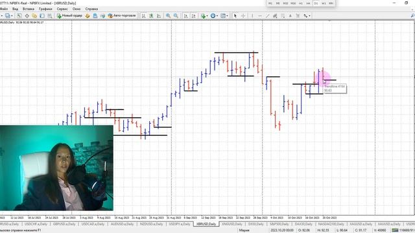Expand the profiles dropdown arrow
The width and height of the screenshot is (415, 233).
pos(12,16)
